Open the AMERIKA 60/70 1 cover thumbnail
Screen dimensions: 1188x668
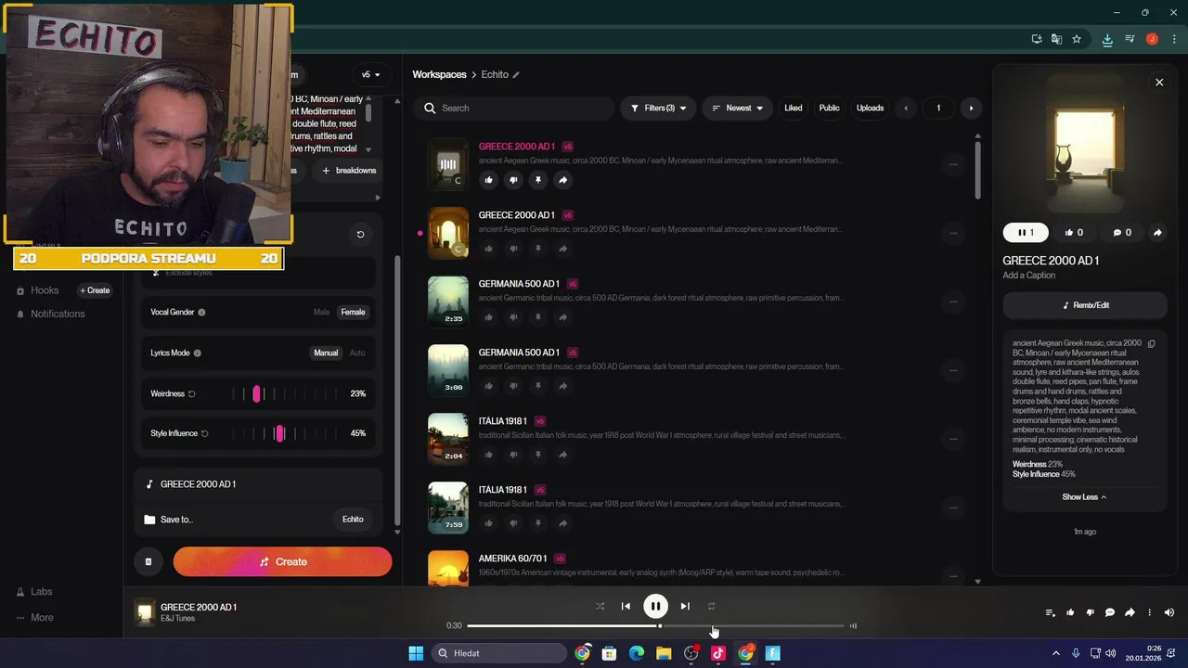pyautogui.click(x=447, y=568)
